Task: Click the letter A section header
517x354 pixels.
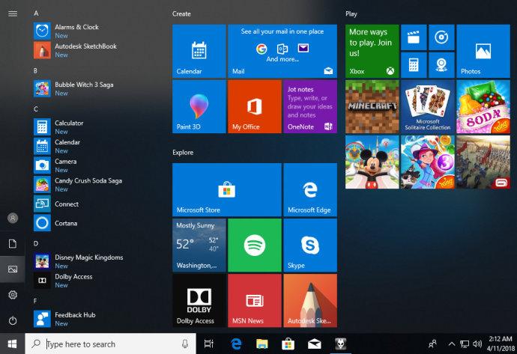Action: [36, 13]
